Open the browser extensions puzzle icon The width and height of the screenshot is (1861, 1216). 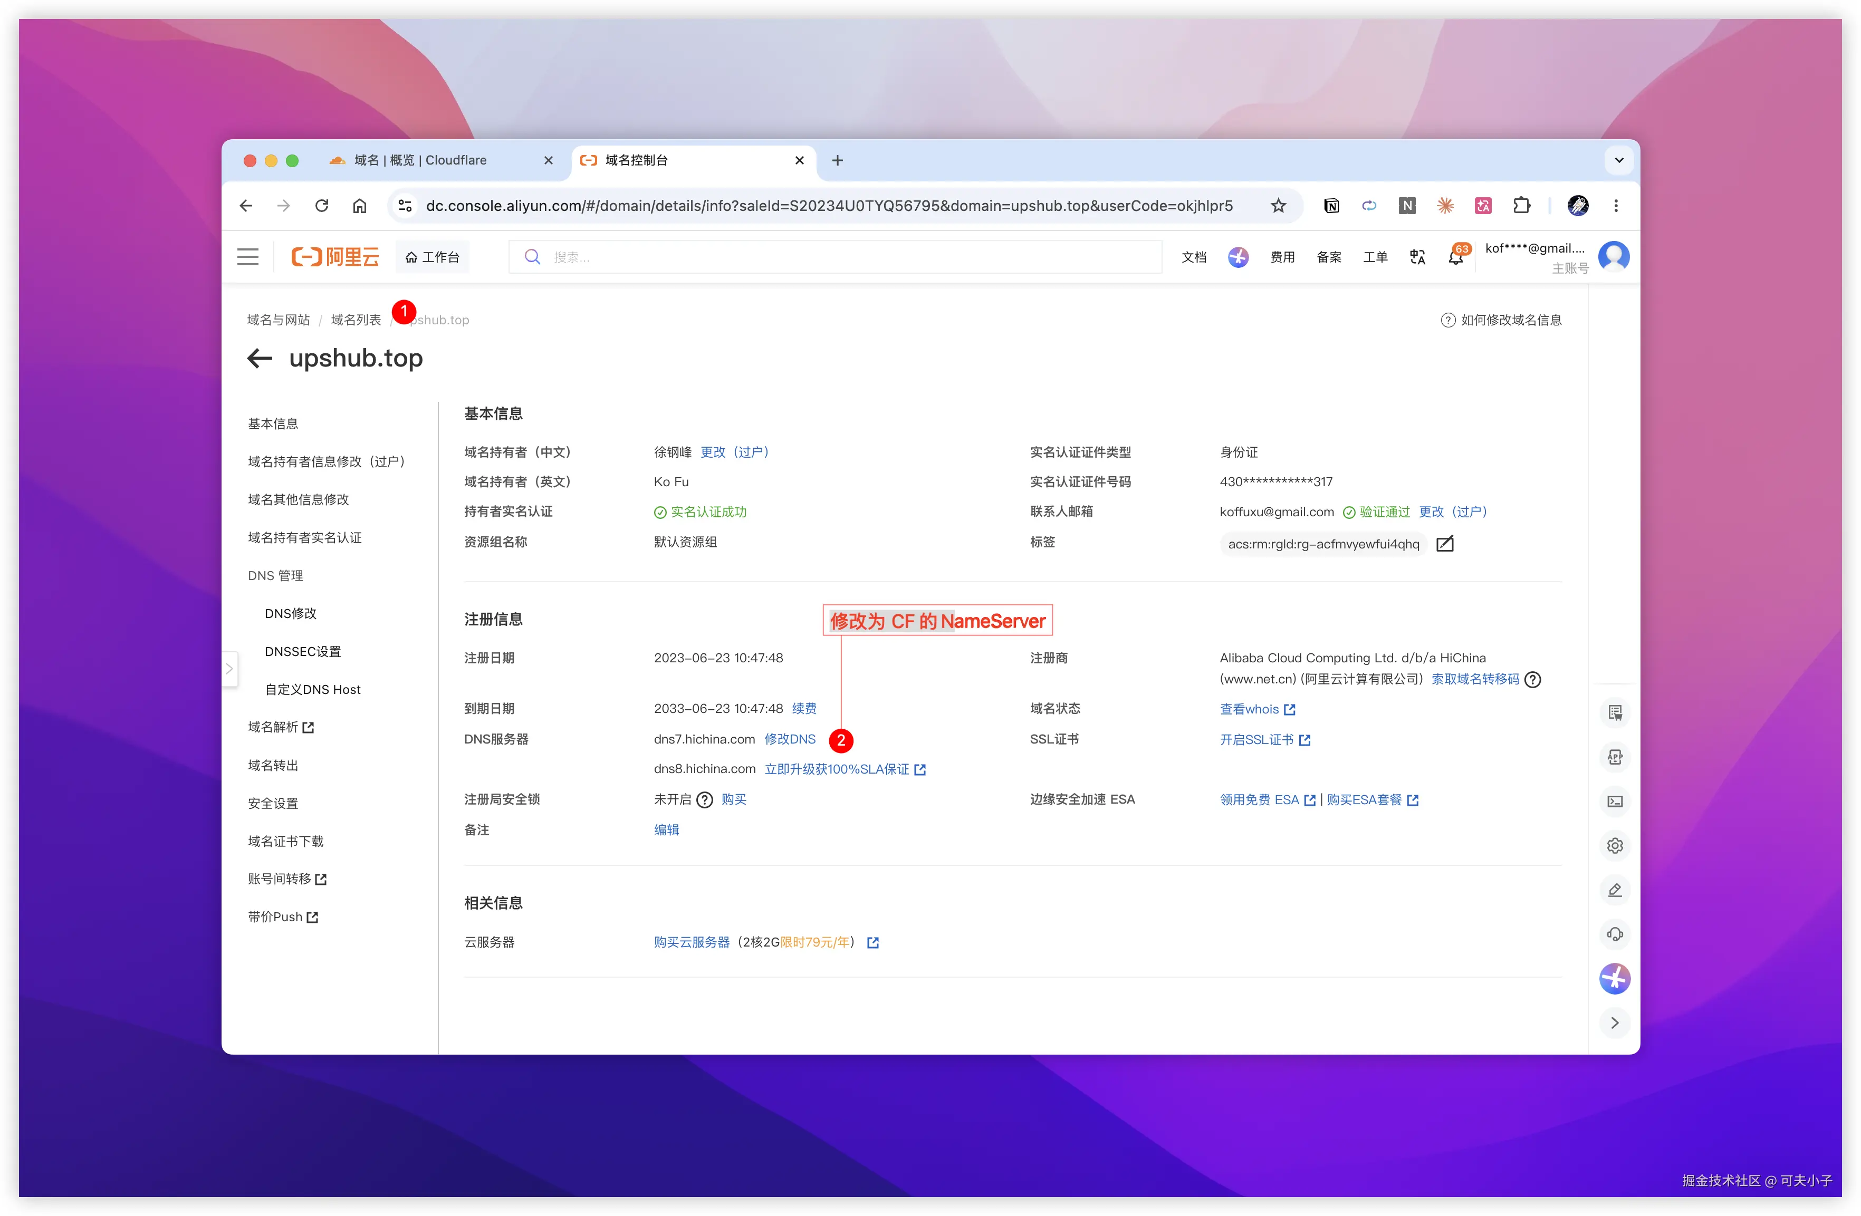tap(1522, 206)
